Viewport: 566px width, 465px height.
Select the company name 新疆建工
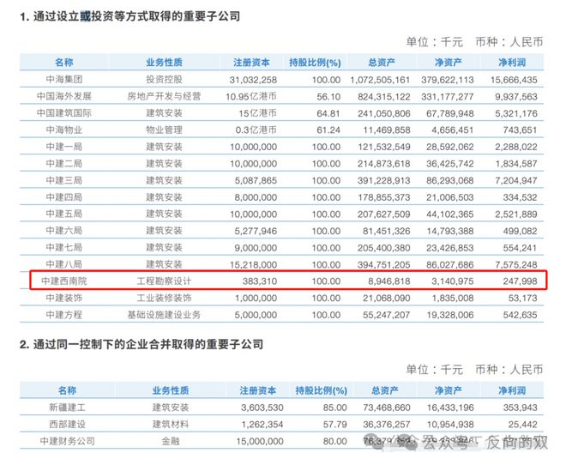(x=67, y=408)
